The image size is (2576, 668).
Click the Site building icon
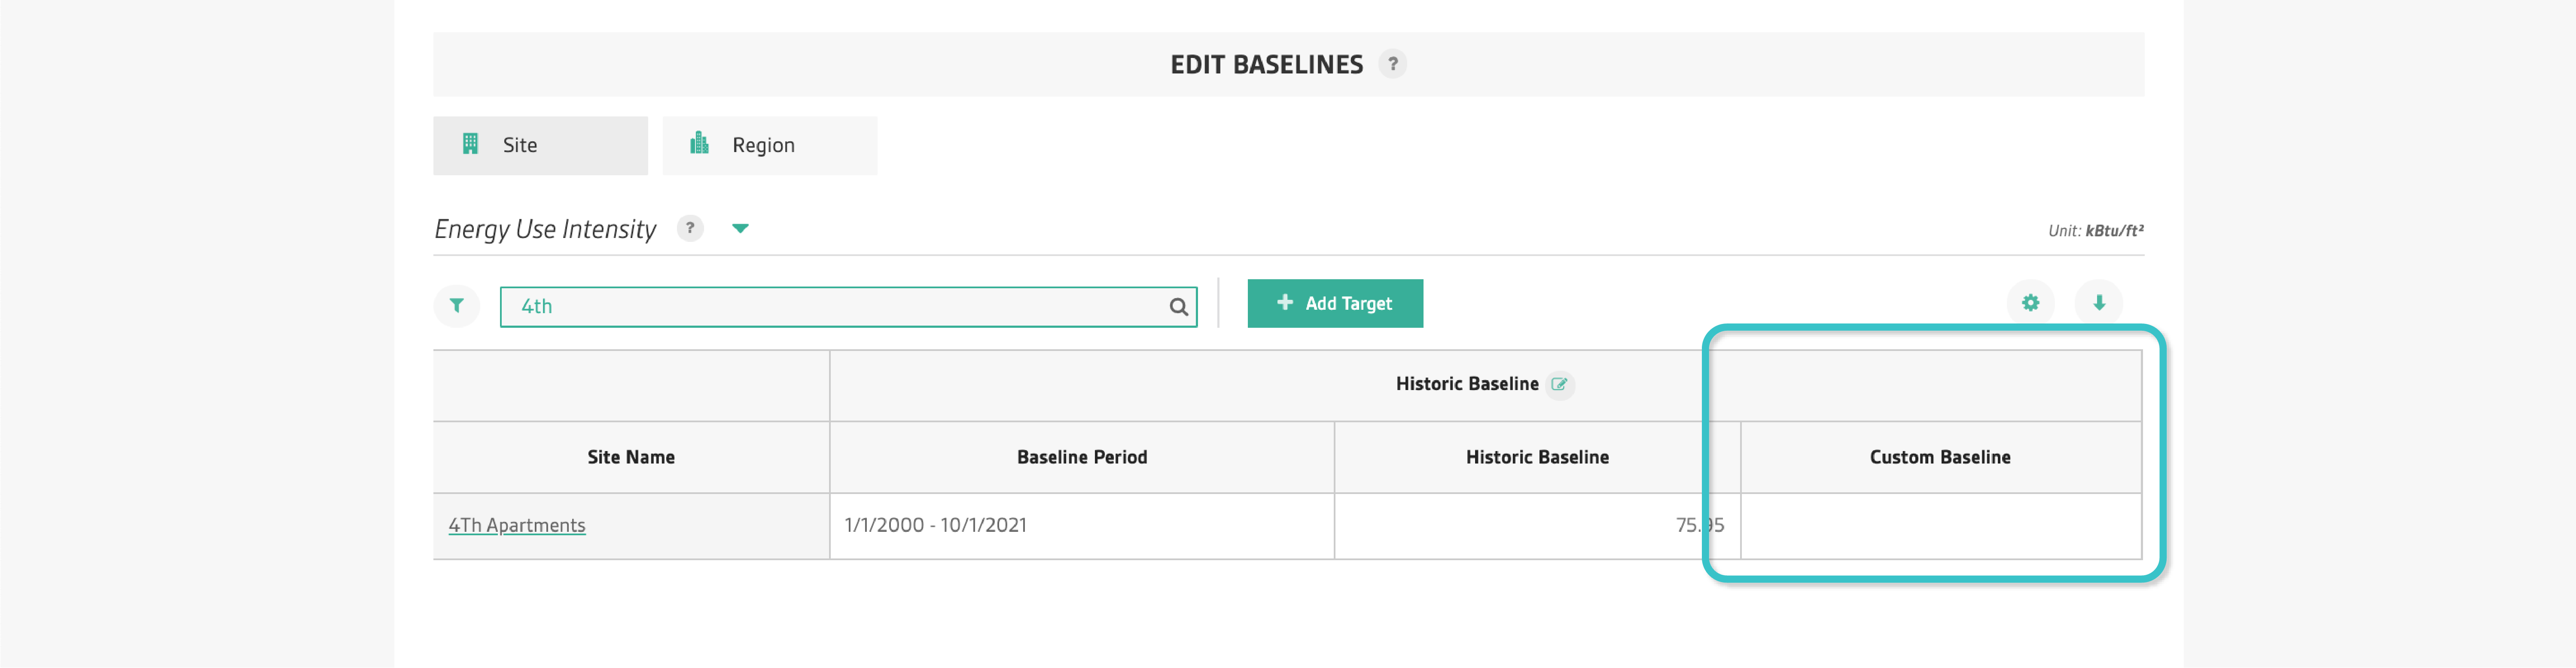click(470, 144)
